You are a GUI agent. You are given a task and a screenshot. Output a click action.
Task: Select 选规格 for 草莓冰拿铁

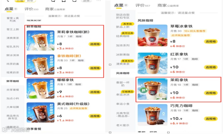(211, 41)
